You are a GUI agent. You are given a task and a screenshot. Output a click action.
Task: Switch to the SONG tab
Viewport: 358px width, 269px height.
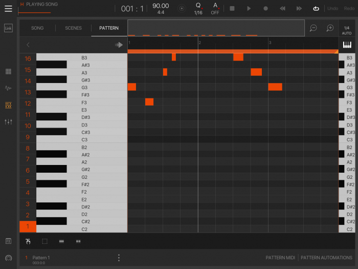pos(37,28)
